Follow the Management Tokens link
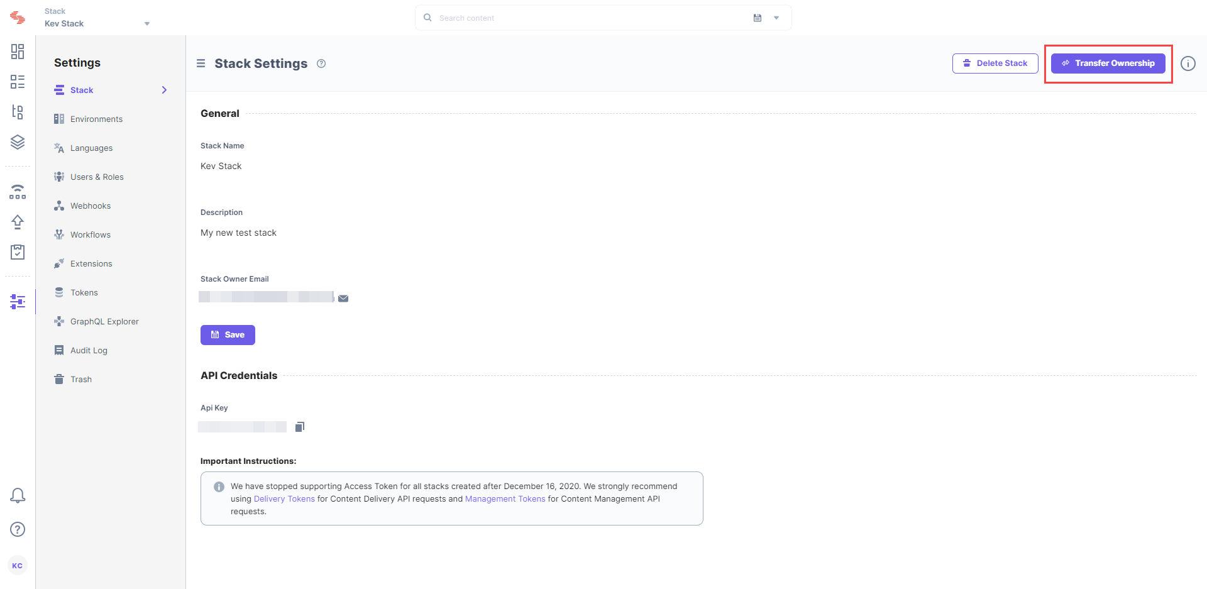Viewport: 1207px width, 589px height. (x=505, y=499)
